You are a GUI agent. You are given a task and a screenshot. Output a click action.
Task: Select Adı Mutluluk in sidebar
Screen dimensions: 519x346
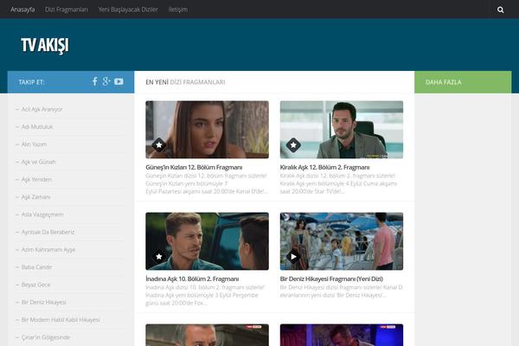click(x=37, y=127)
